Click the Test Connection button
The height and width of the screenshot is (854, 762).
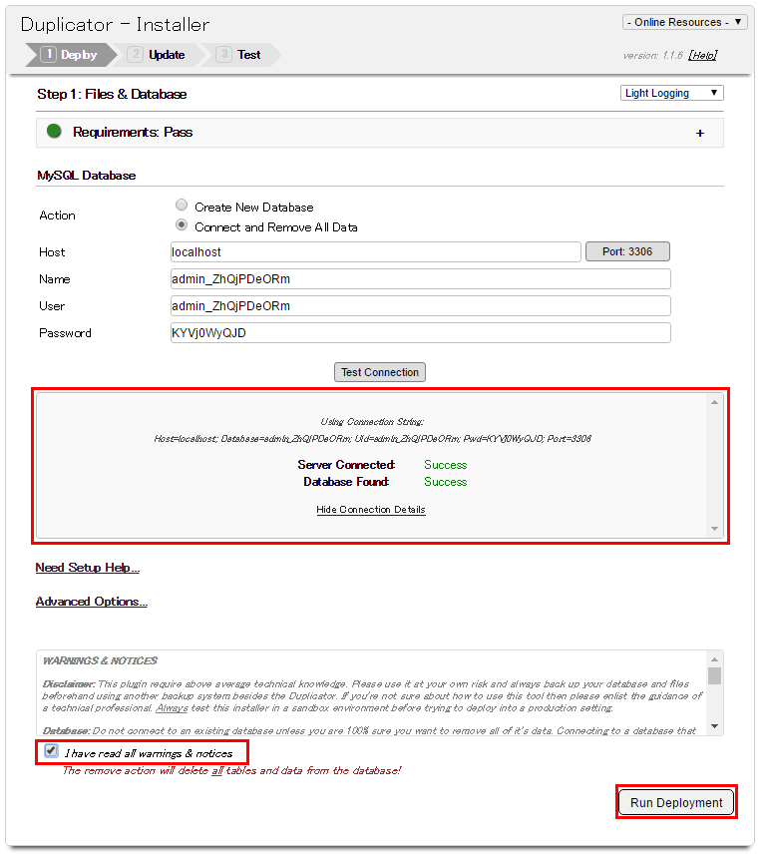coord(380,372)
